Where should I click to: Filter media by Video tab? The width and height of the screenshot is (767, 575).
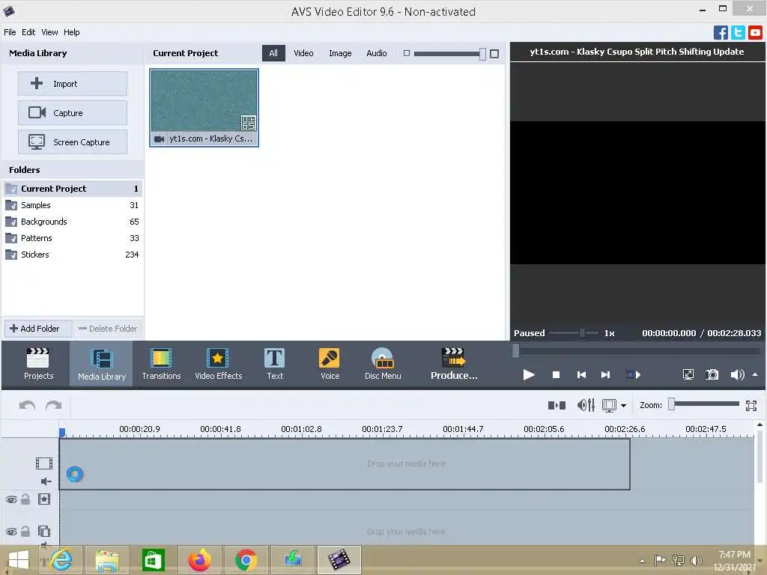click(303, 53)
